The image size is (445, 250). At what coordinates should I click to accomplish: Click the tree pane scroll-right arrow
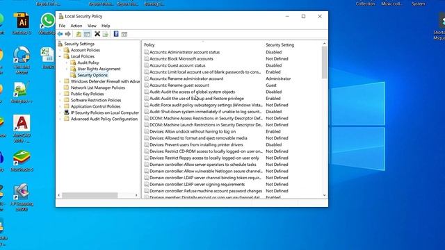tap(136, 195)
